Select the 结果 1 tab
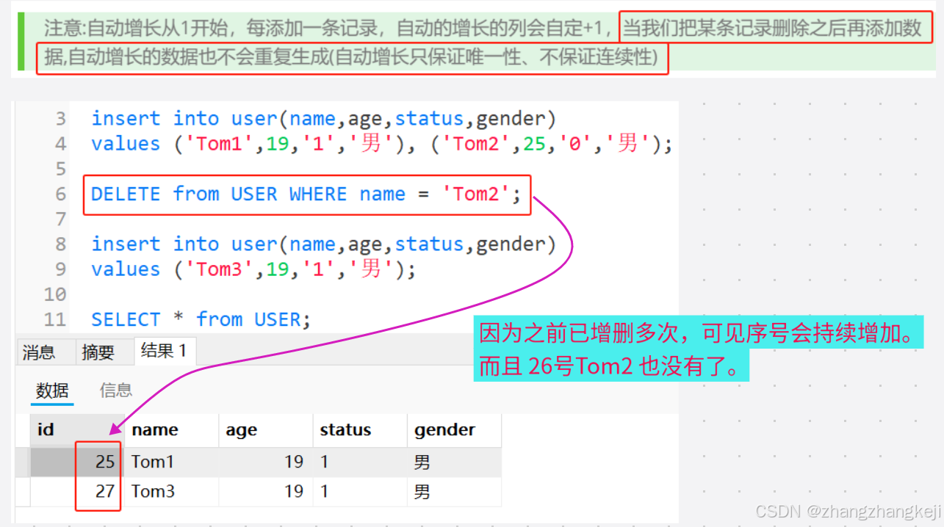 point(165,352)
